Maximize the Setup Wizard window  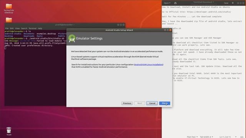click(168, 30)
